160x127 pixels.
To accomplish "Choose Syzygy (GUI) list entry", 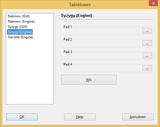I will click(17, 27).
